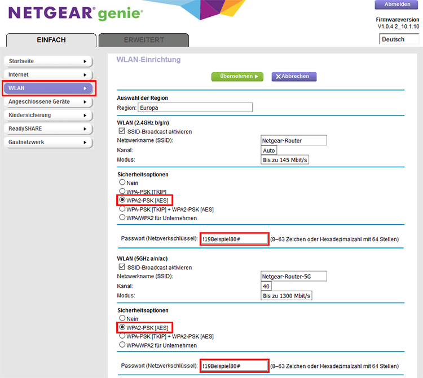Select WPA-PSK [TKIP] for 2.4GHz security
423x378 pixels.
[x=122, y=192]
